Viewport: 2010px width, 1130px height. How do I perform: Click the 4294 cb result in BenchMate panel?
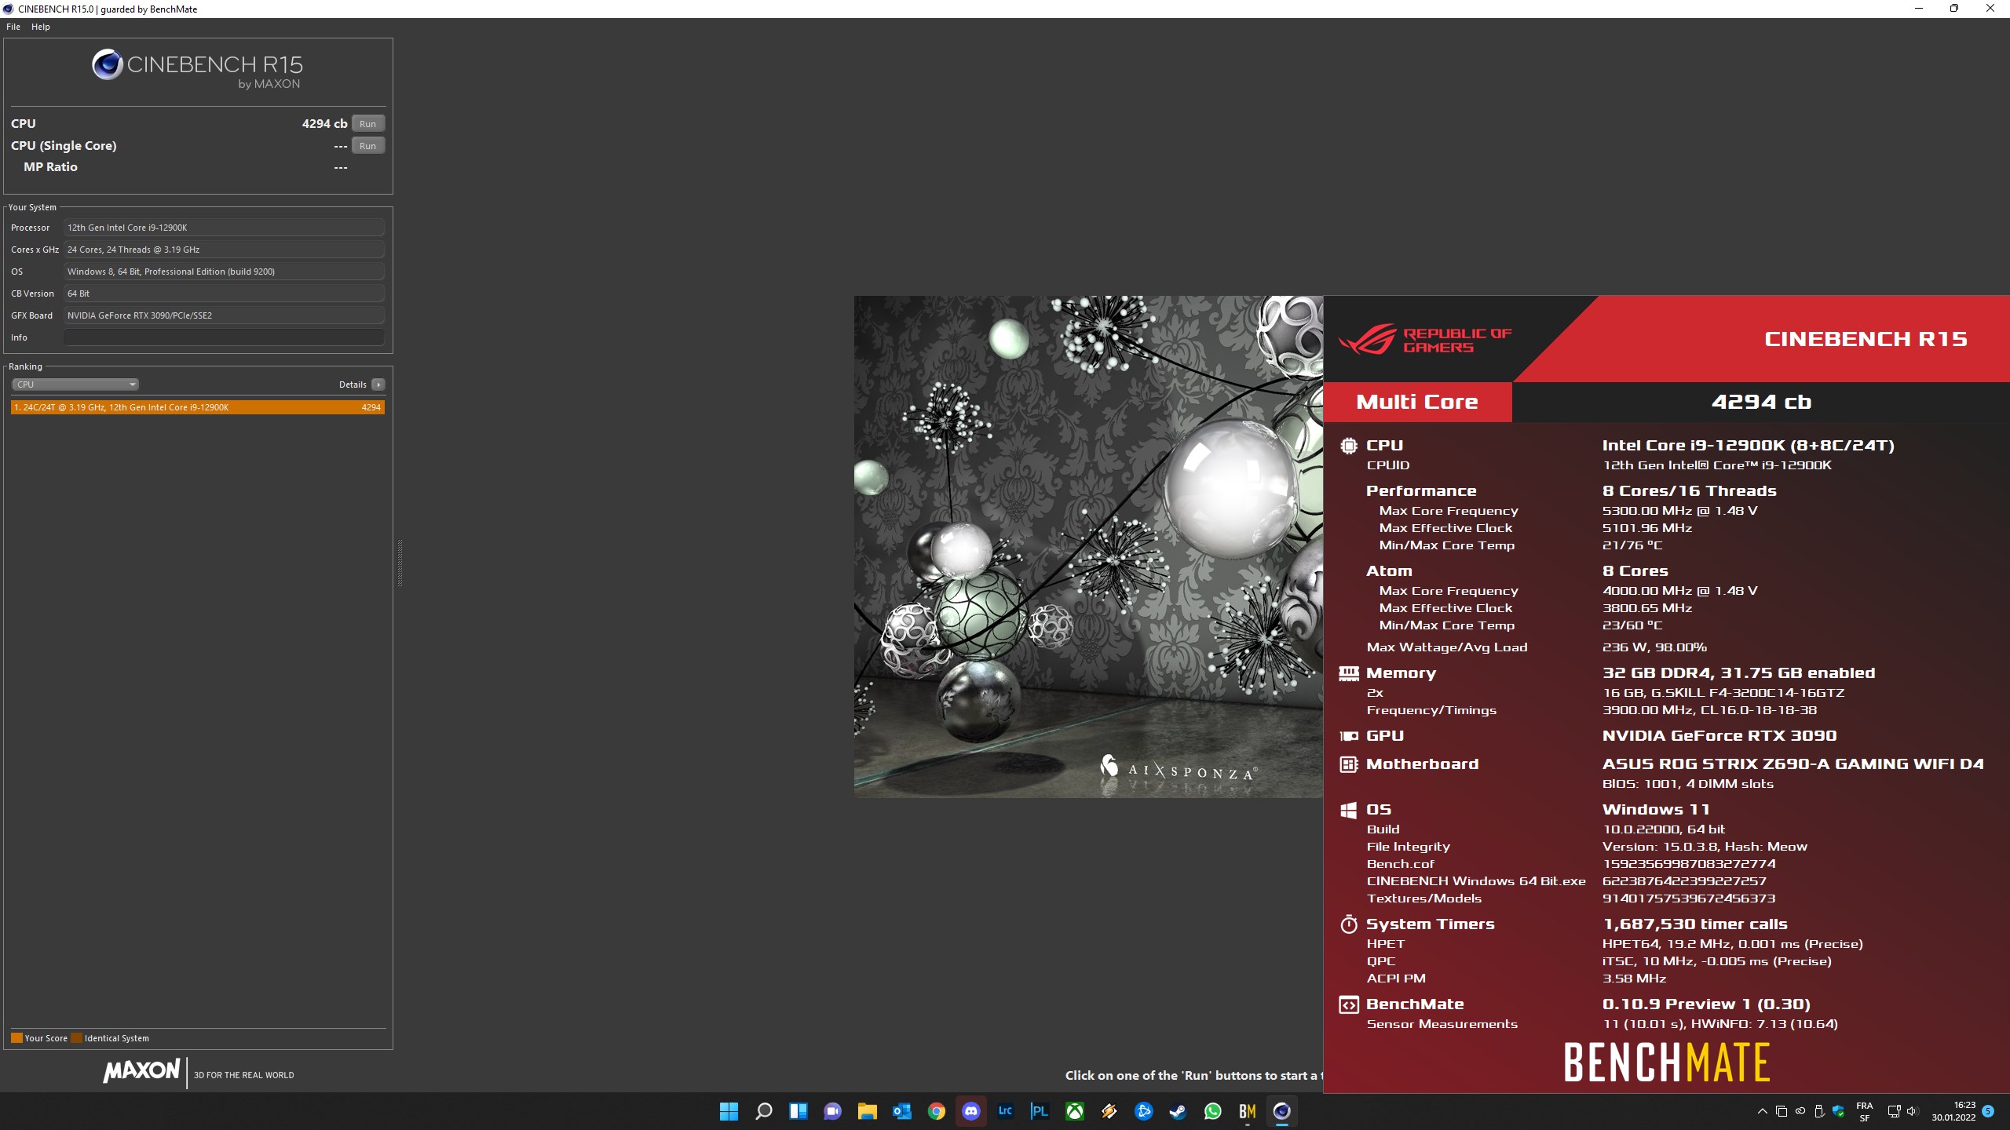point(1761,402)
